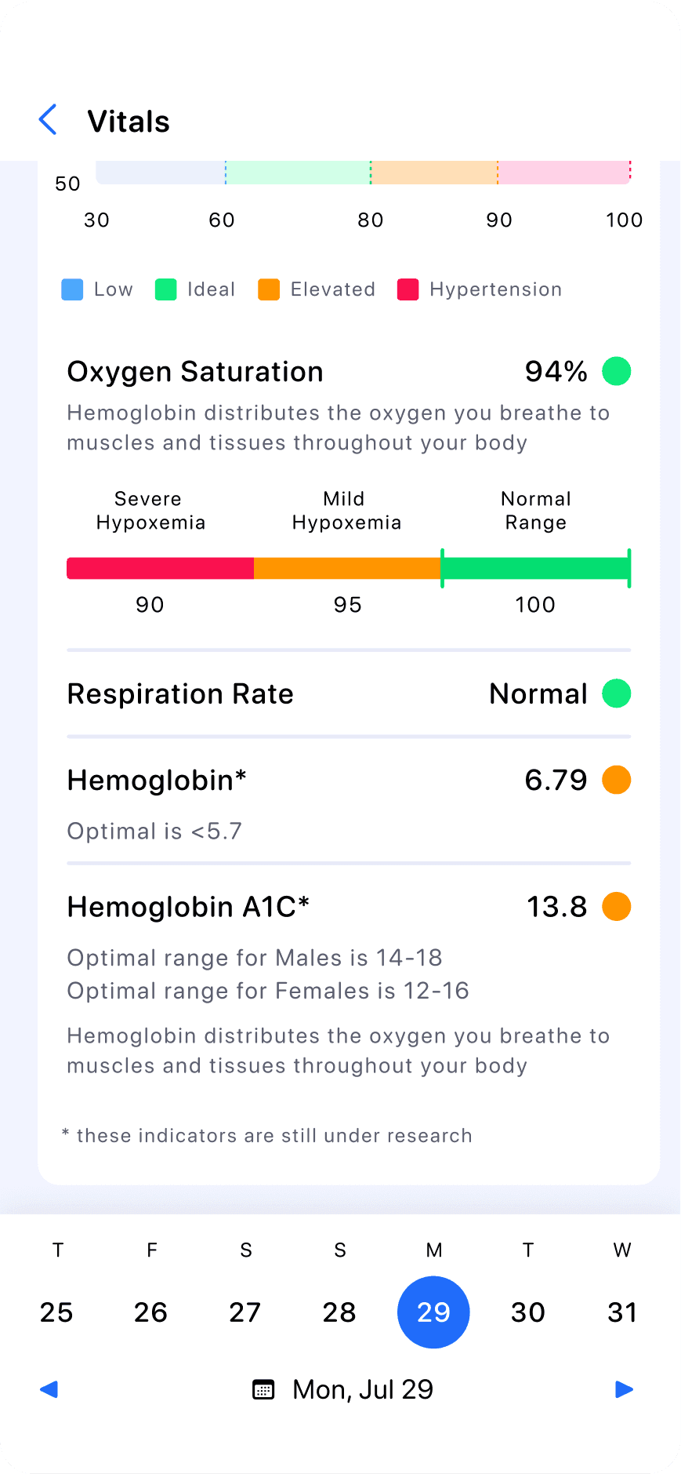Image resolution: width=681 pixels, height=1474 pixels.
Task: Tap the green Oxygen Saturation status dot
Action: (617, 371)
